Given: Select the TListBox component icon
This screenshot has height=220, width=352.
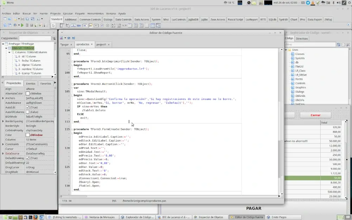Looking at the screenshot, I should 113,26.
